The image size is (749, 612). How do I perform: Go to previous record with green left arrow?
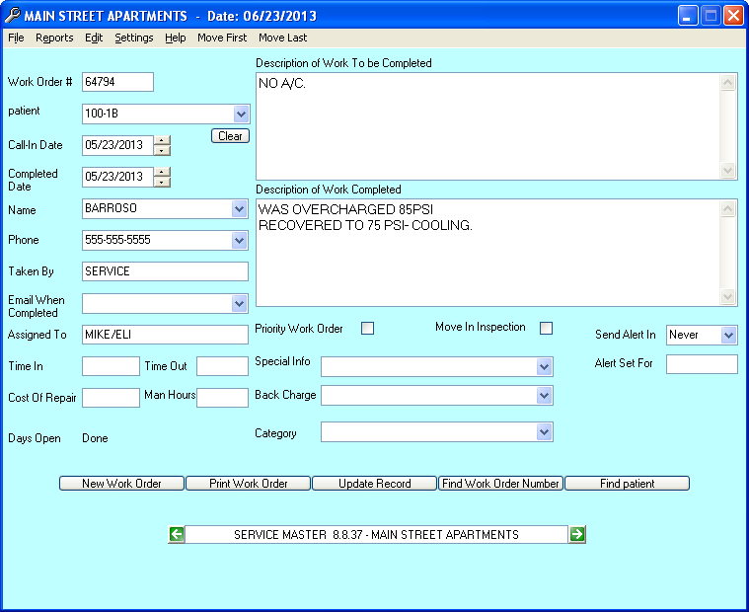click(177, 534)
